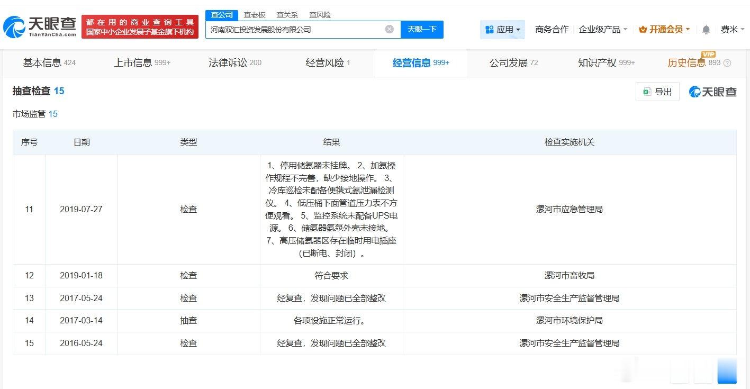Click the 类型 column header
The width and height of the screenshot is (750, 389).
tap(188, 142)
